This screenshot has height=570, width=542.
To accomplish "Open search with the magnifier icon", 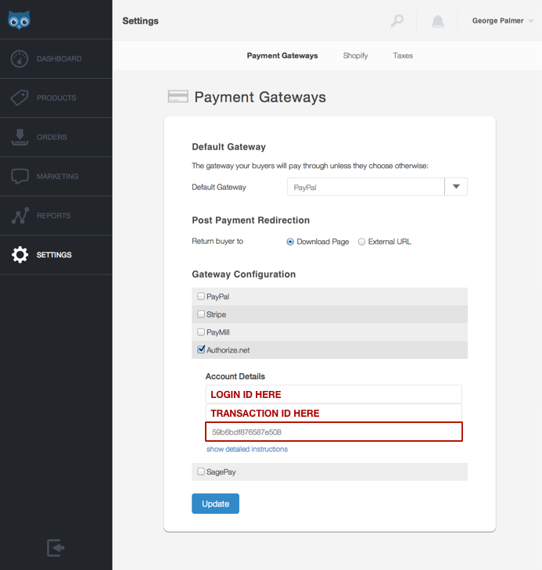I will (x=397, y=21).
